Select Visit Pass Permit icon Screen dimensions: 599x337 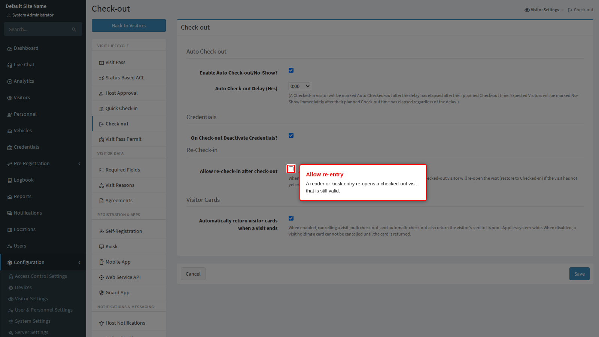[101, 140]
